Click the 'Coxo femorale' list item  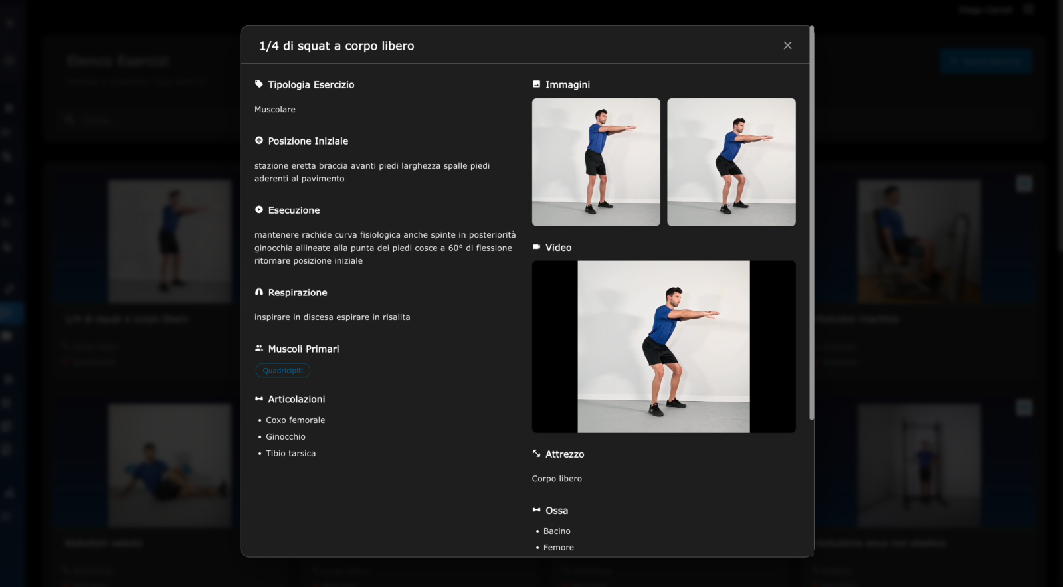click(296, 420)
